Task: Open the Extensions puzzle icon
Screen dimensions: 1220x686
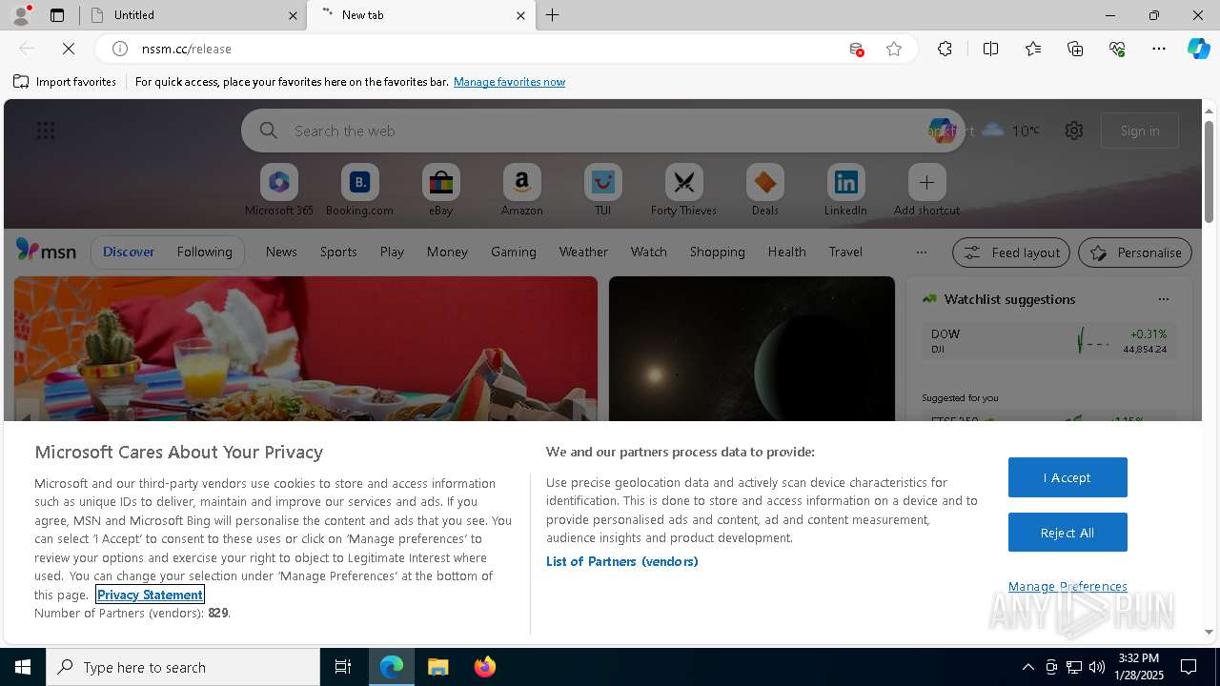Action: [x=945, y=49]
